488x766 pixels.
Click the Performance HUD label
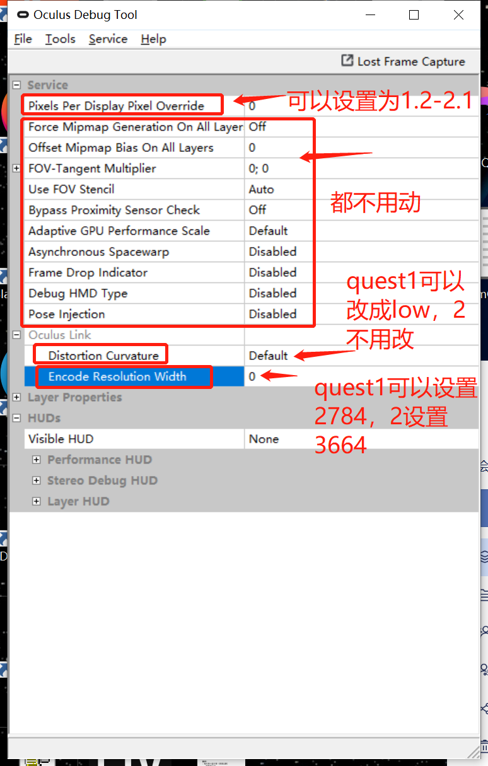point(100,460)
